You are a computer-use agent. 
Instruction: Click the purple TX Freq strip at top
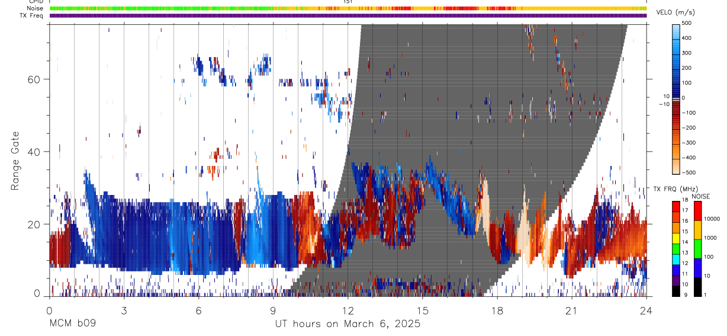point(348,15)
